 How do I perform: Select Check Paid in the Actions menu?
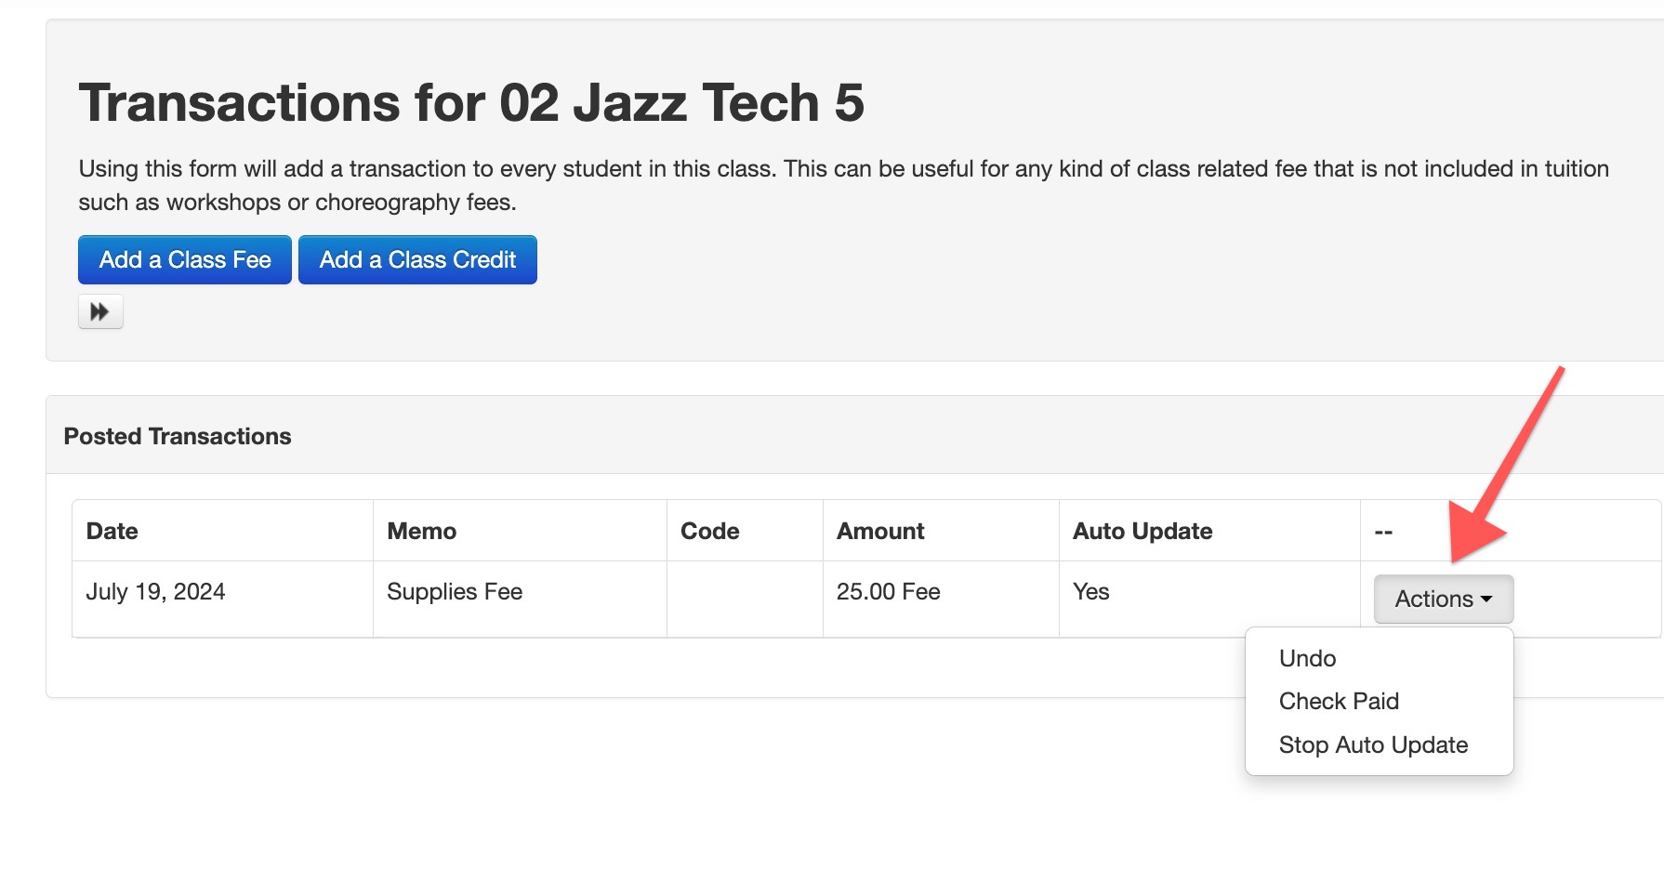1339,701
